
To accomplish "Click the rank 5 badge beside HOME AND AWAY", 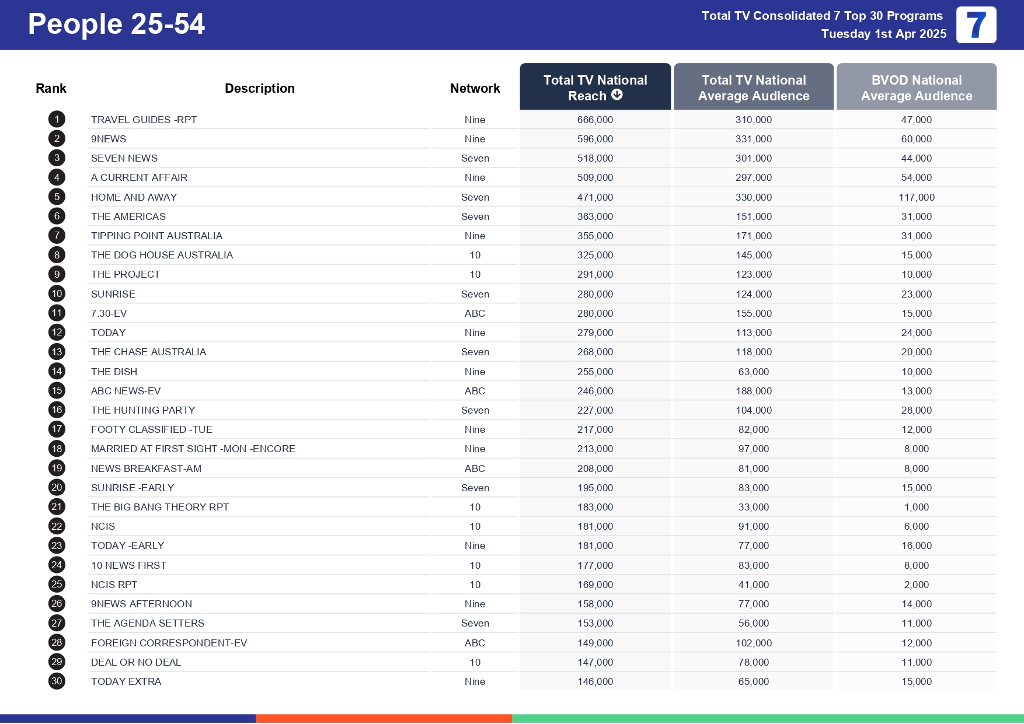I will (56, 197).
